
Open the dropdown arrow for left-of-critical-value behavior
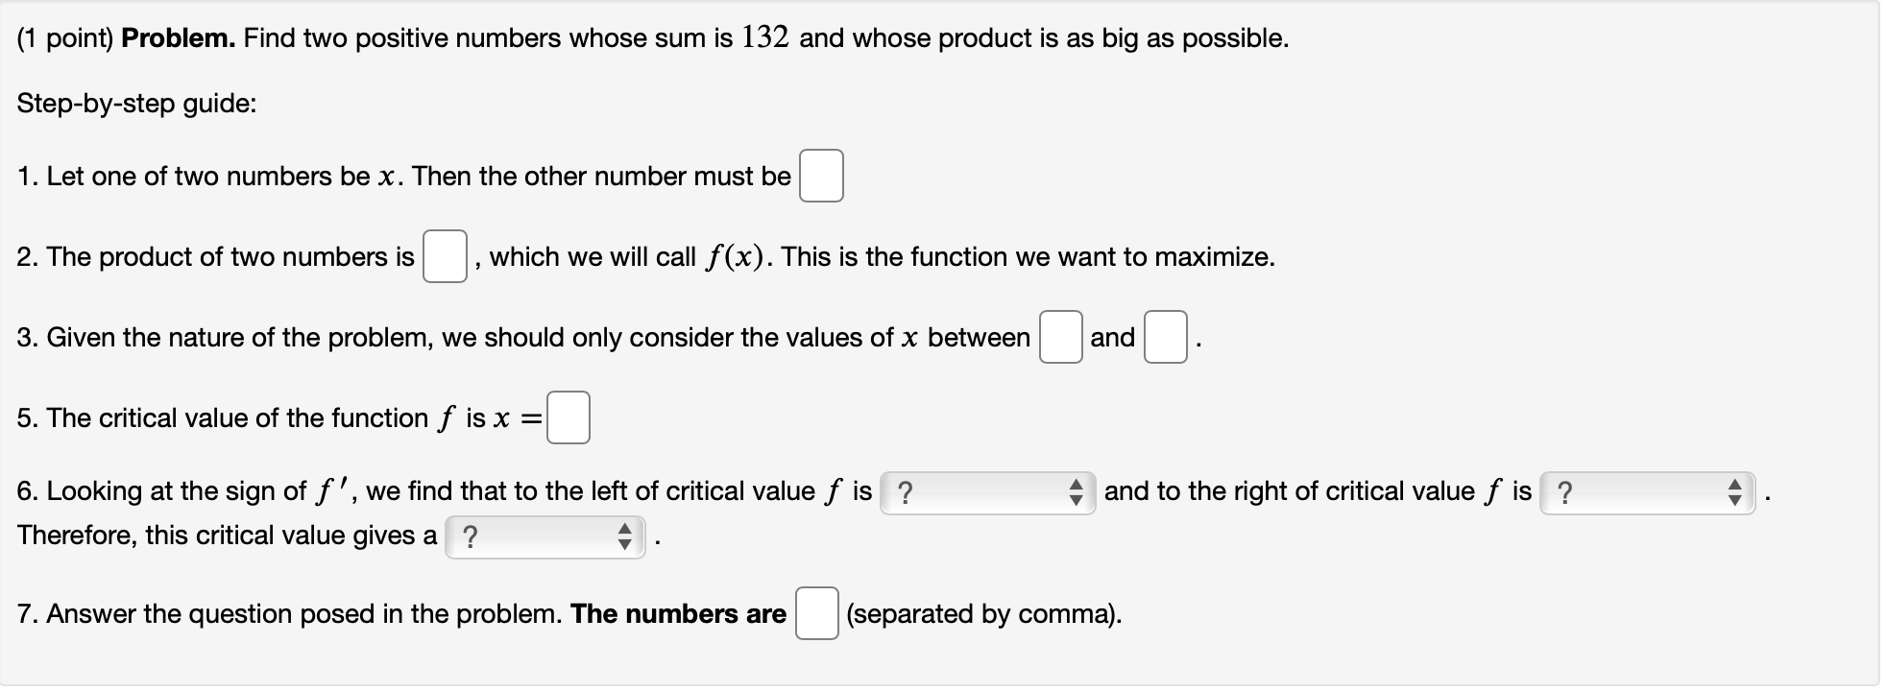1077,492
